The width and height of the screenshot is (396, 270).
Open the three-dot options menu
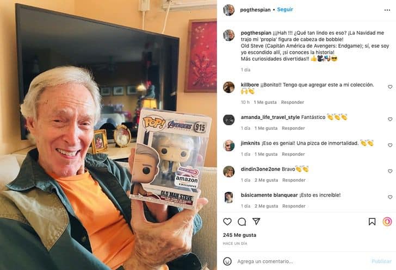[x=387, y=10]
